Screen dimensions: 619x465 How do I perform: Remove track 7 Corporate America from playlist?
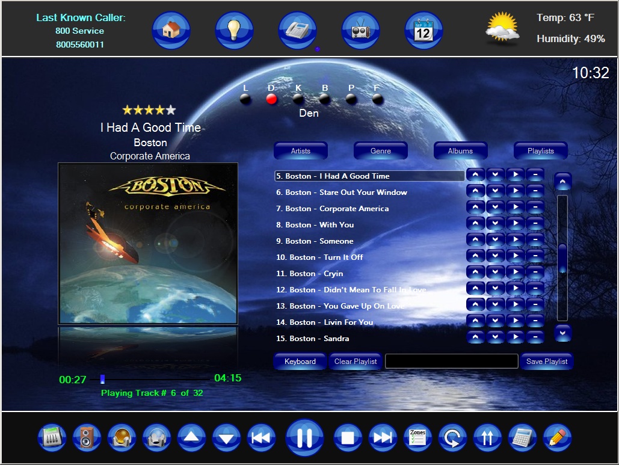click(x=535, y=208)
